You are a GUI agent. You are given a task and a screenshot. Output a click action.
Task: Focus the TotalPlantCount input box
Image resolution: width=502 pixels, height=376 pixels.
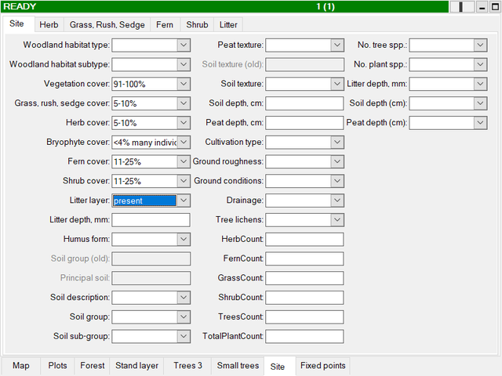point(304,336)
